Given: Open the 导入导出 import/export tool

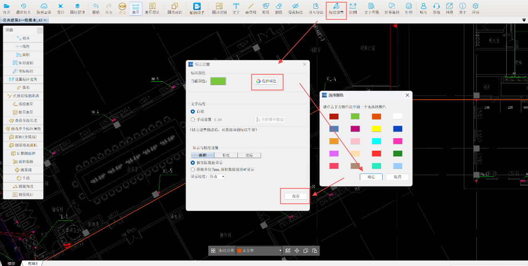Looking at the screenshot, I should click(x=316, y=7).
